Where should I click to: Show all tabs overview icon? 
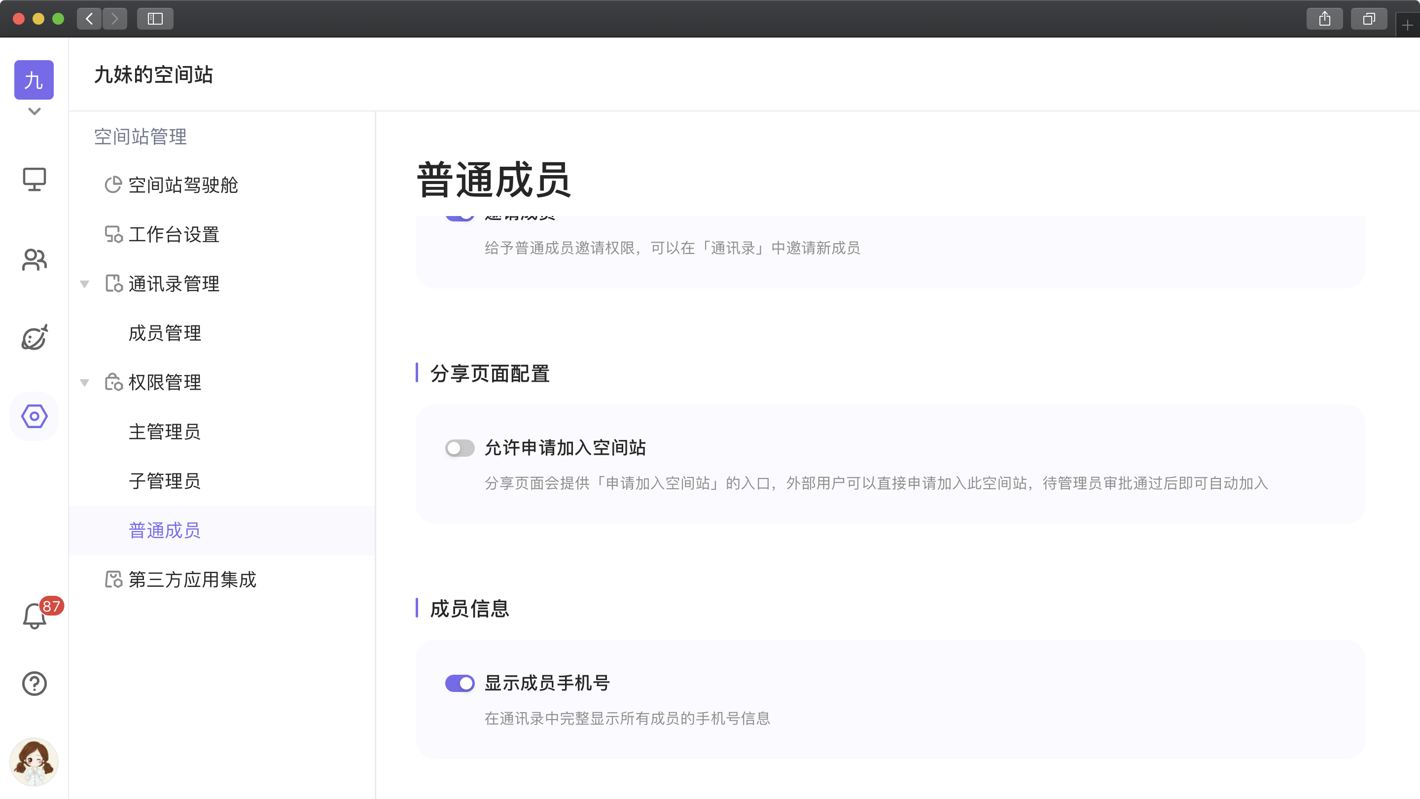click(x=1369, y=19)
